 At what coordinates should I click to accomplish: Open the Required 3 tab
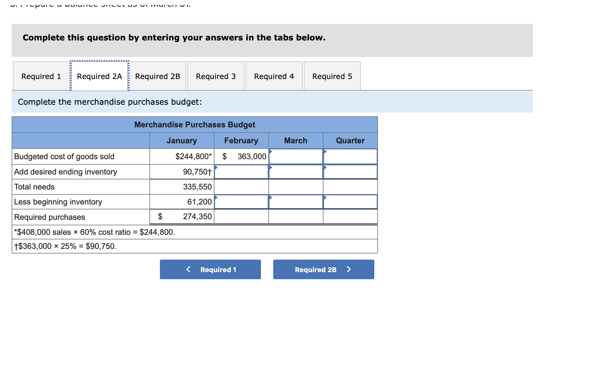click(216, 76)
